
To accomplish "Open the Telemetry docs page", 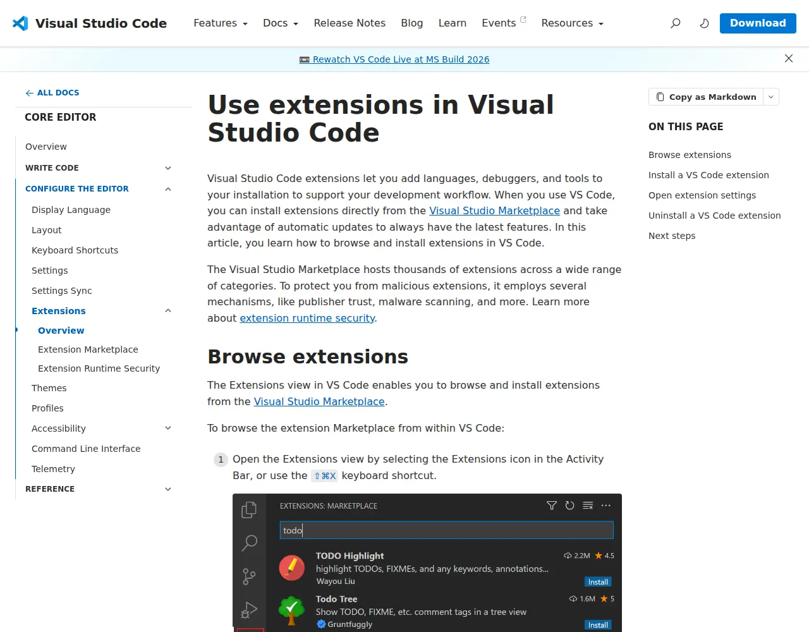I will click(53, 469).
